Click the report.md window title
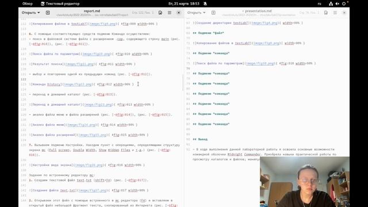Viewport: 368px width, 207px height. [x=92, y=11]
